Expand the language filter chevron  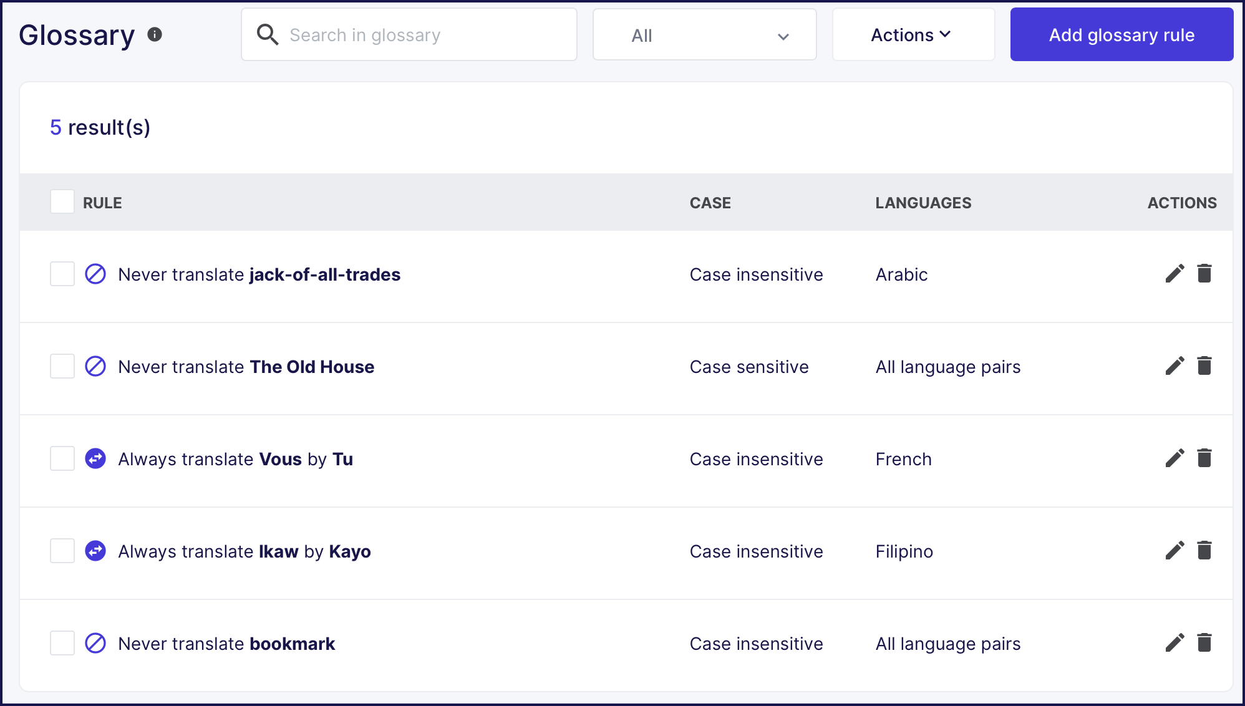[783, 37]
